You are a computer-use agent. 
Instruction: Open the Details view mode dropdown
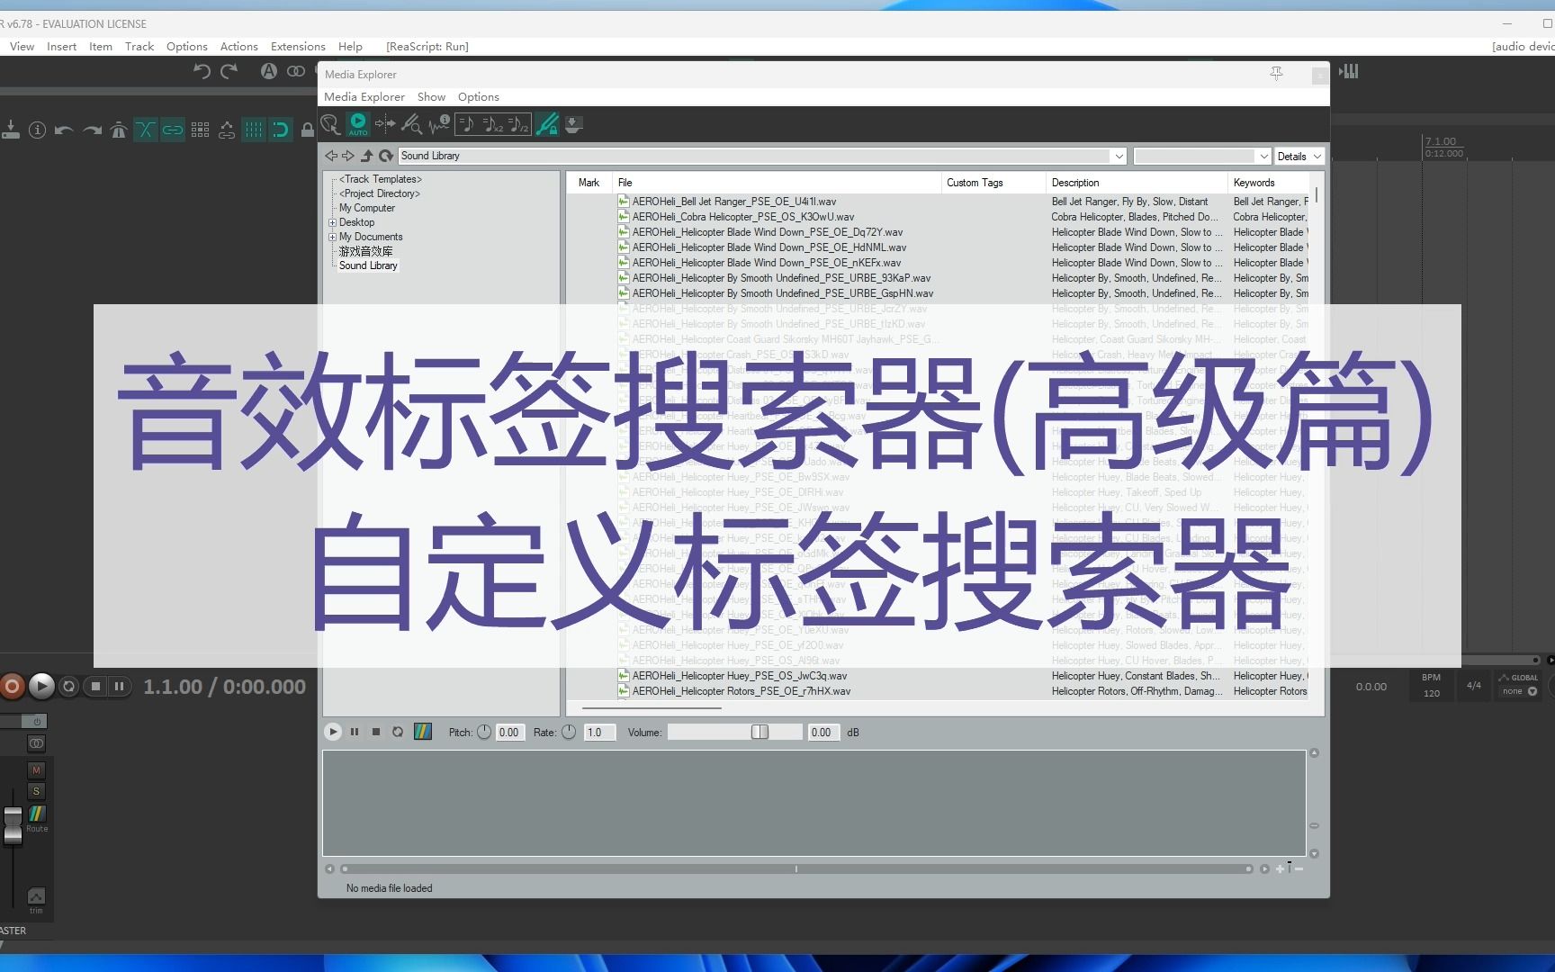1299,156
